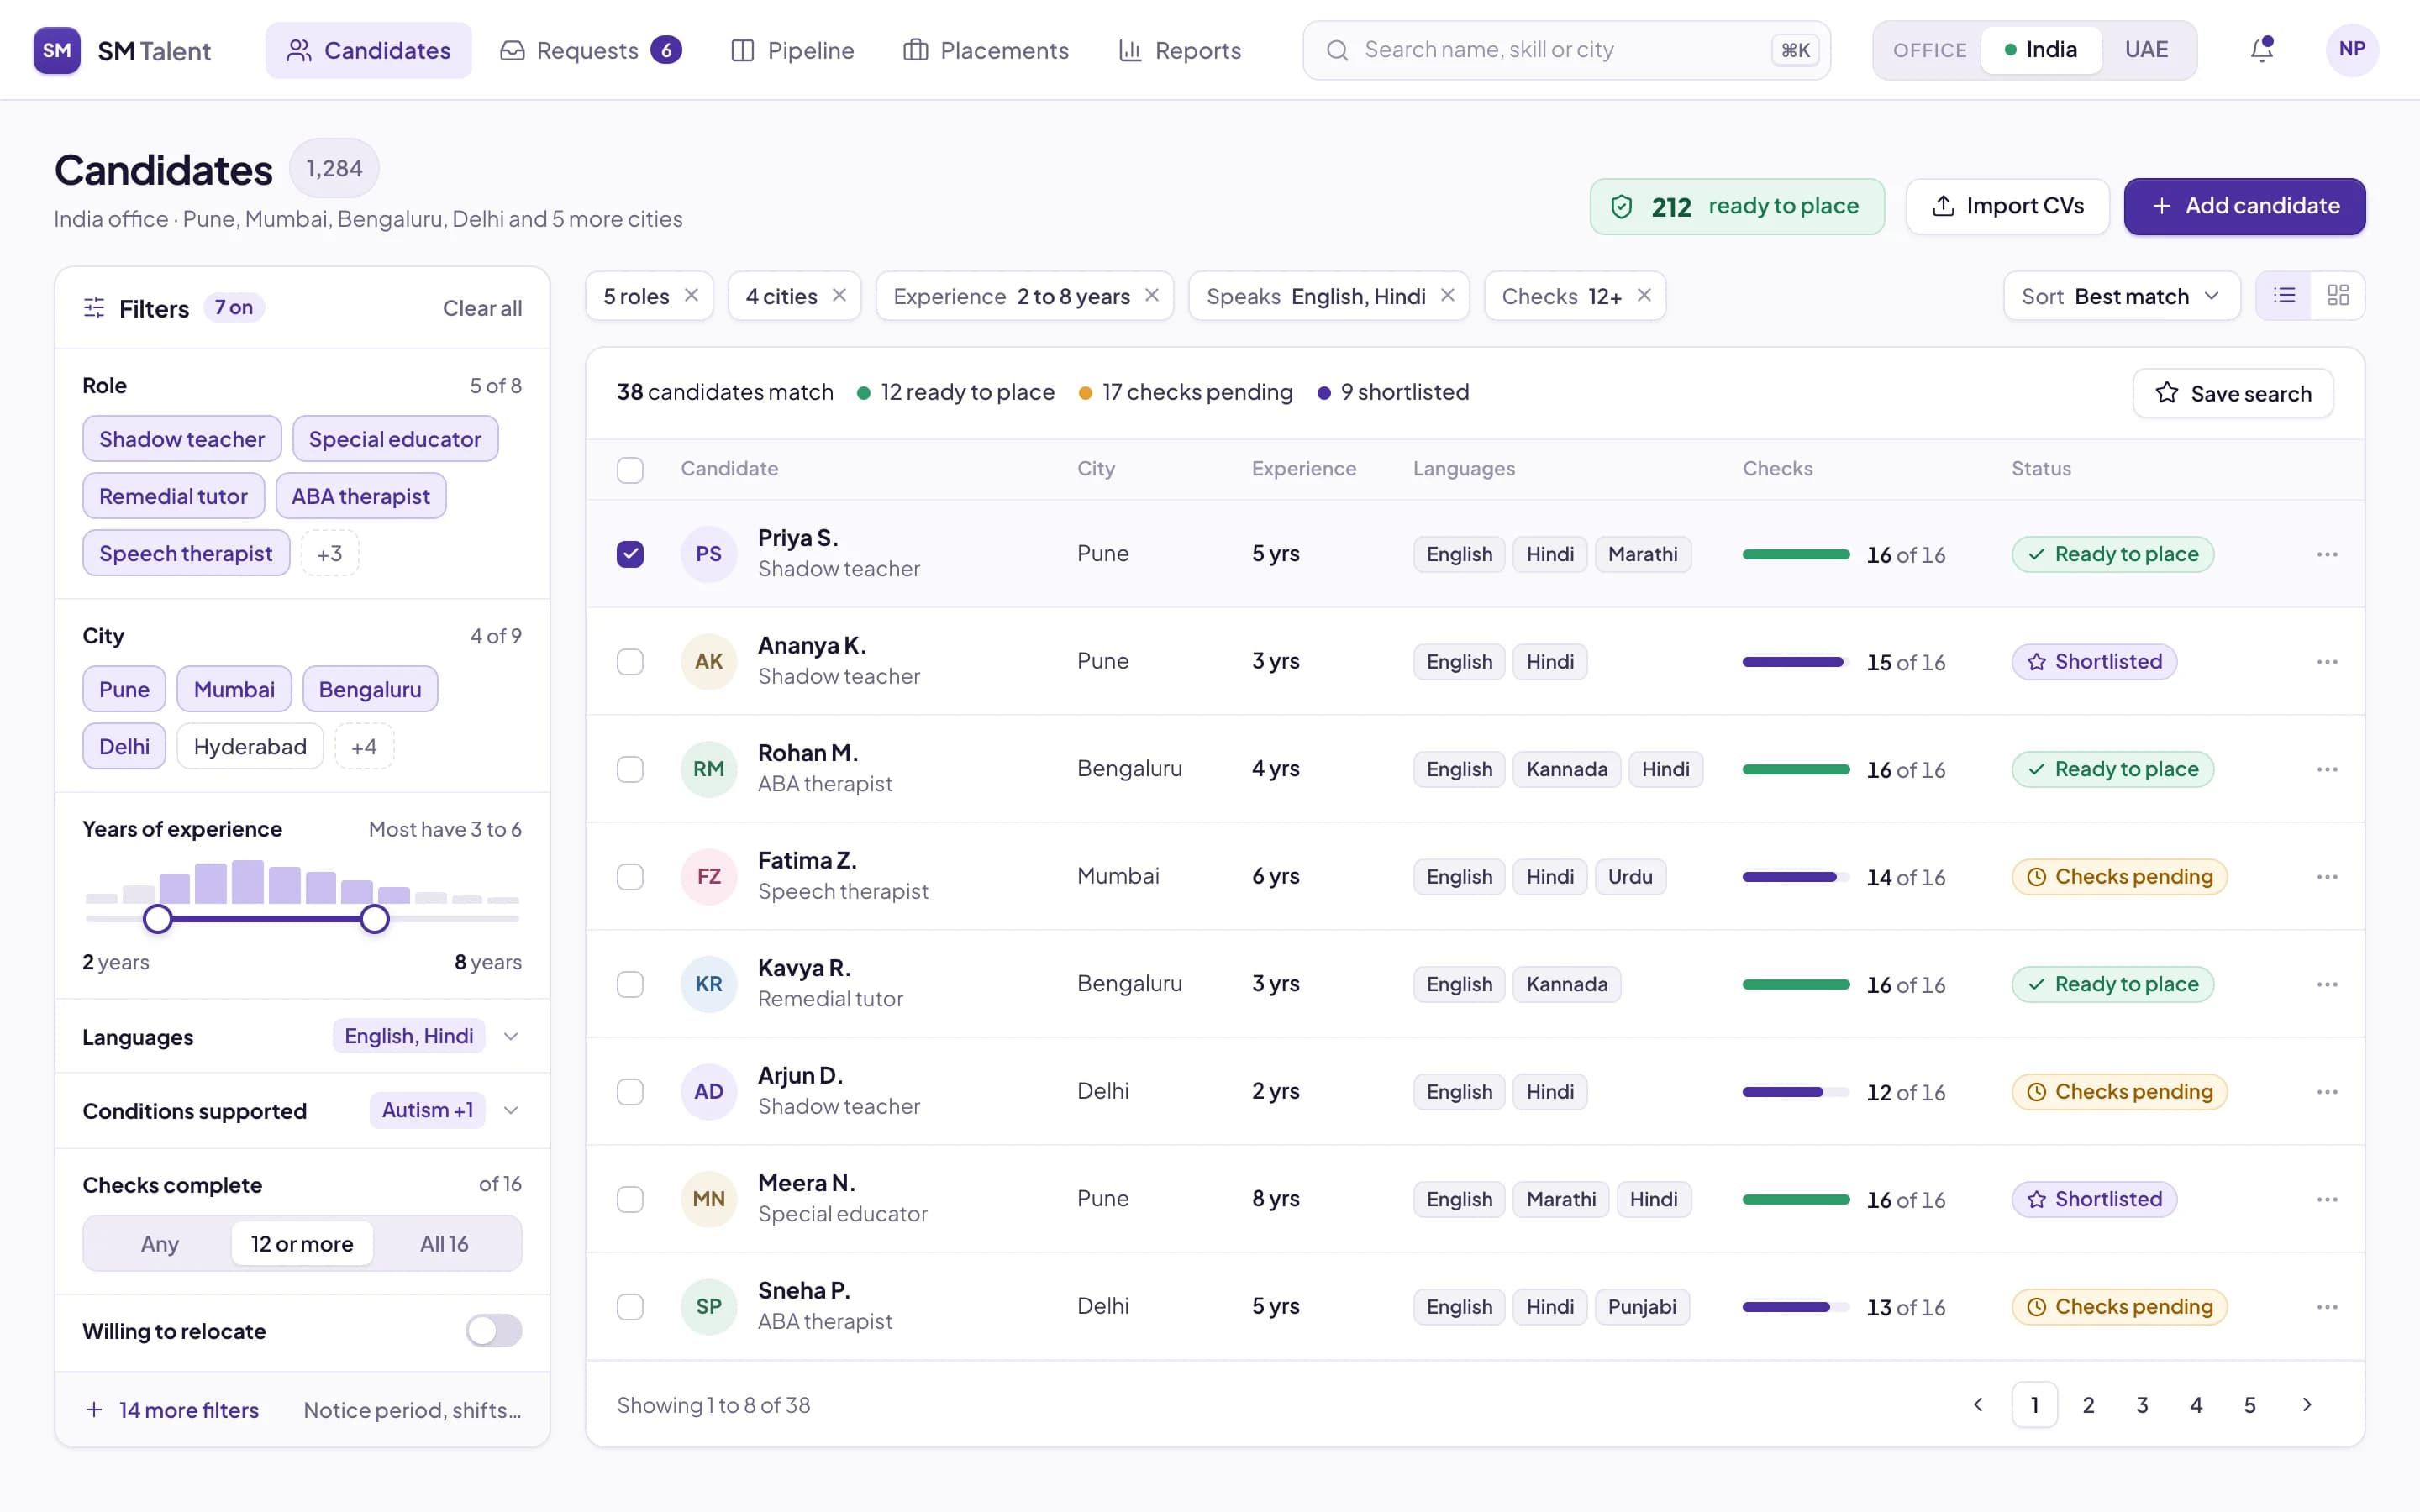
Task: Remove the Checks 12+ chip
Action: (x=1644, y=295)
